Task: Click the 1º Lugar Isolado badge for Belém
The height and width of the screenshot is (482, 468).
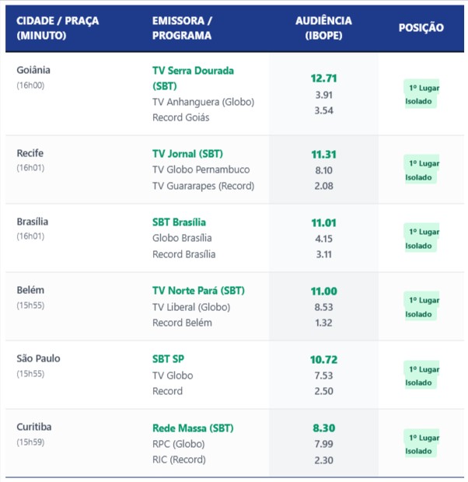Action: pyautogui.click(x=421, y=306)
